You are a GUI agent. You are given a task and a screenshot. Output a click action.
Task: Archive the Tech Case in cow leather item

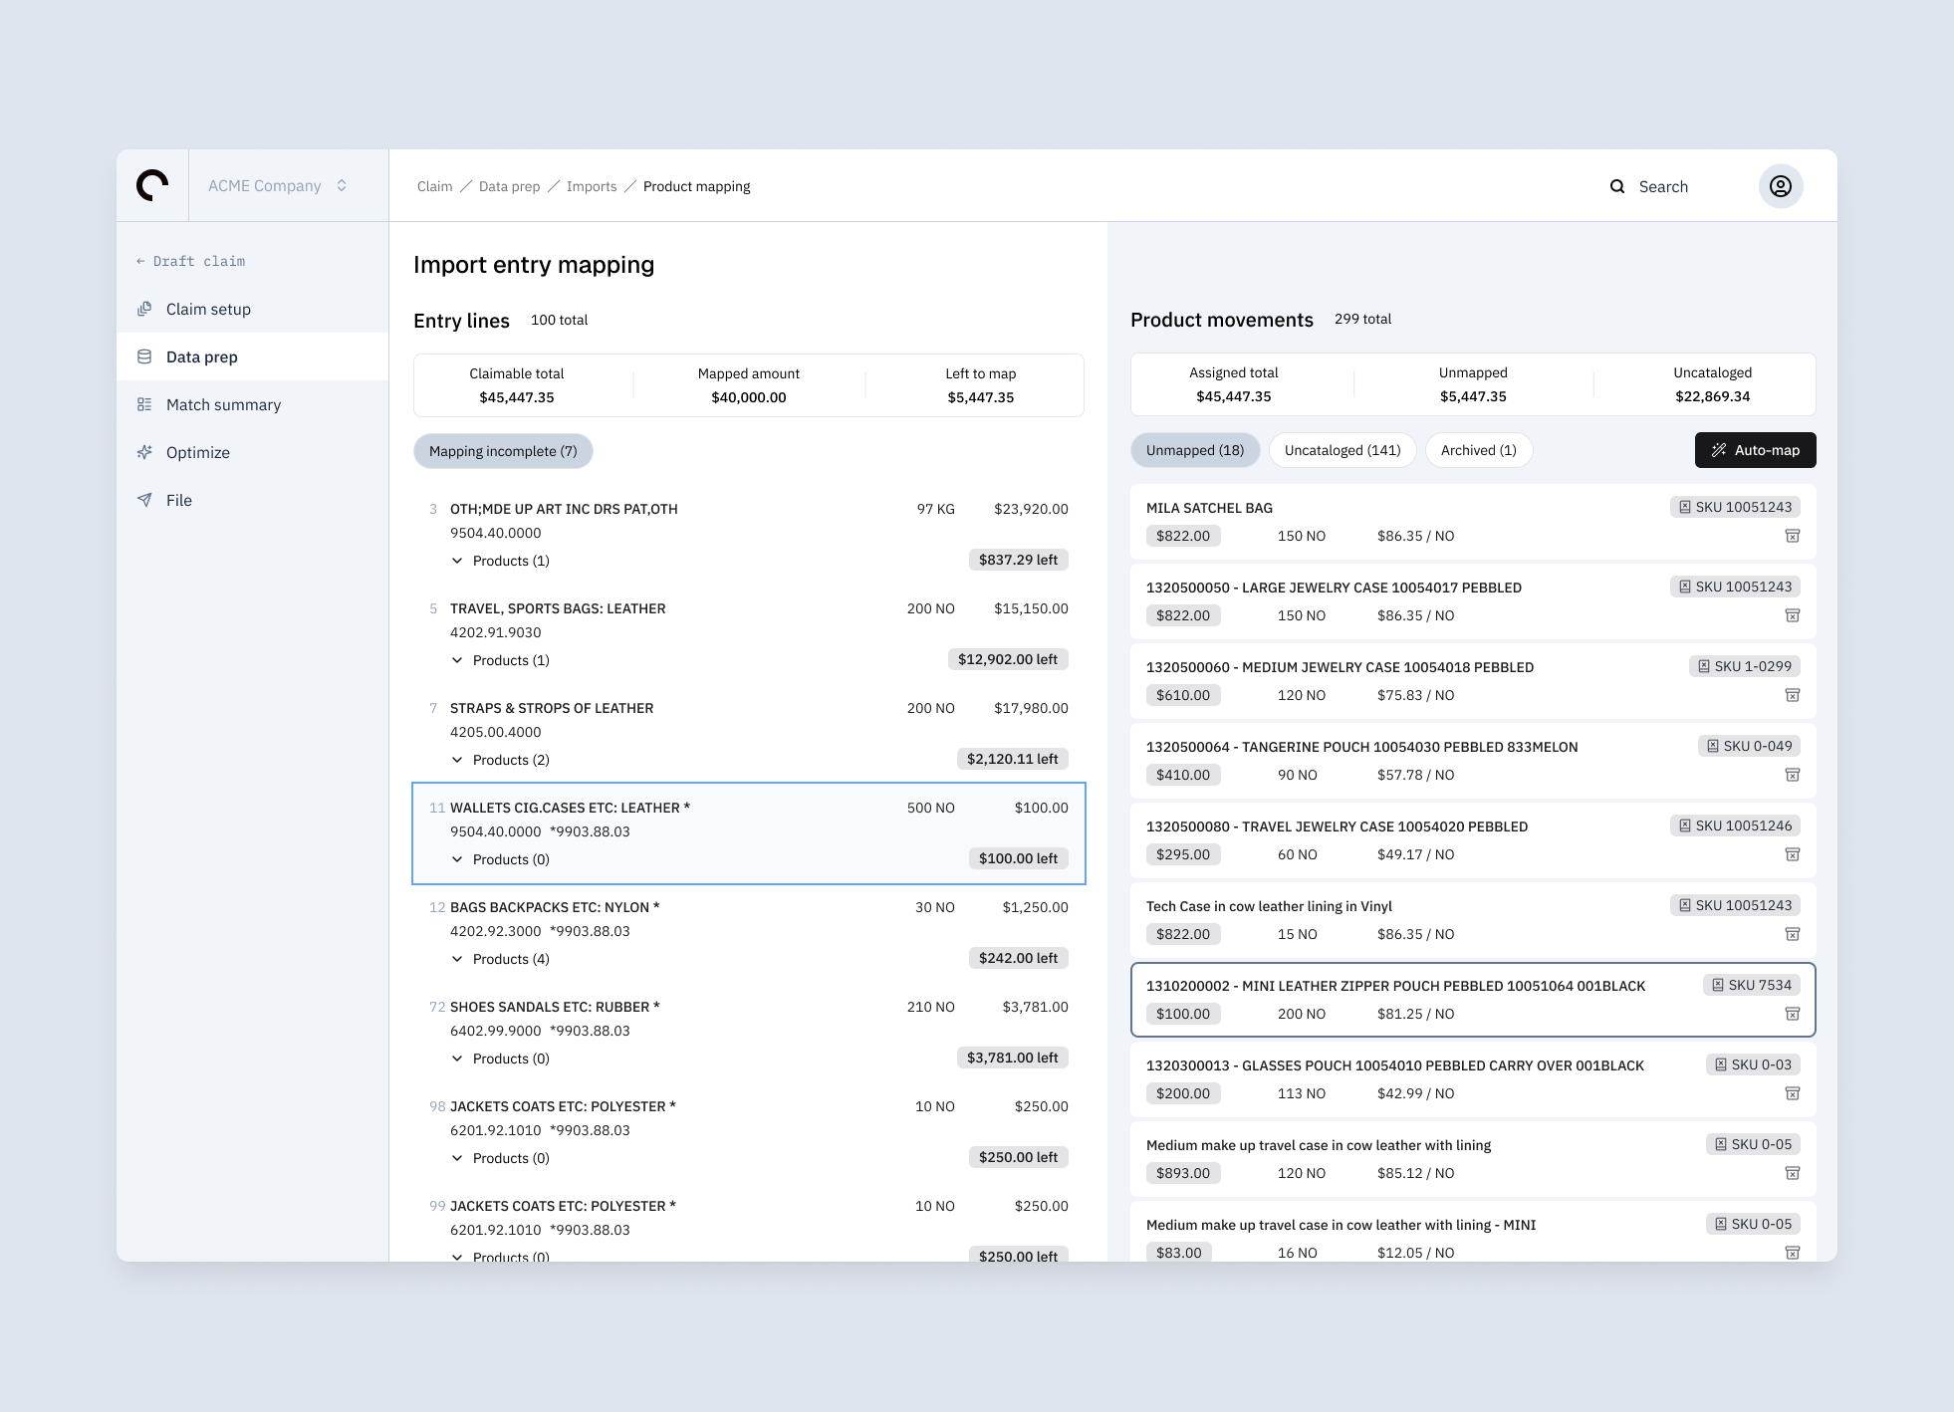pyautogui.click(x=1792, y=934)
